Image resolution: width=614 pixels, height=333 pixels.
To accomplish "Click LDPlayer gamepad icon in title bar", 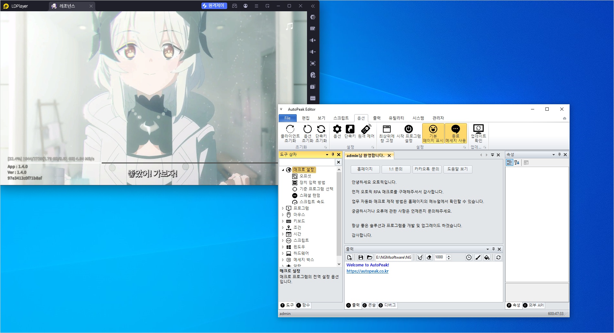I will [x=235, y=6].
